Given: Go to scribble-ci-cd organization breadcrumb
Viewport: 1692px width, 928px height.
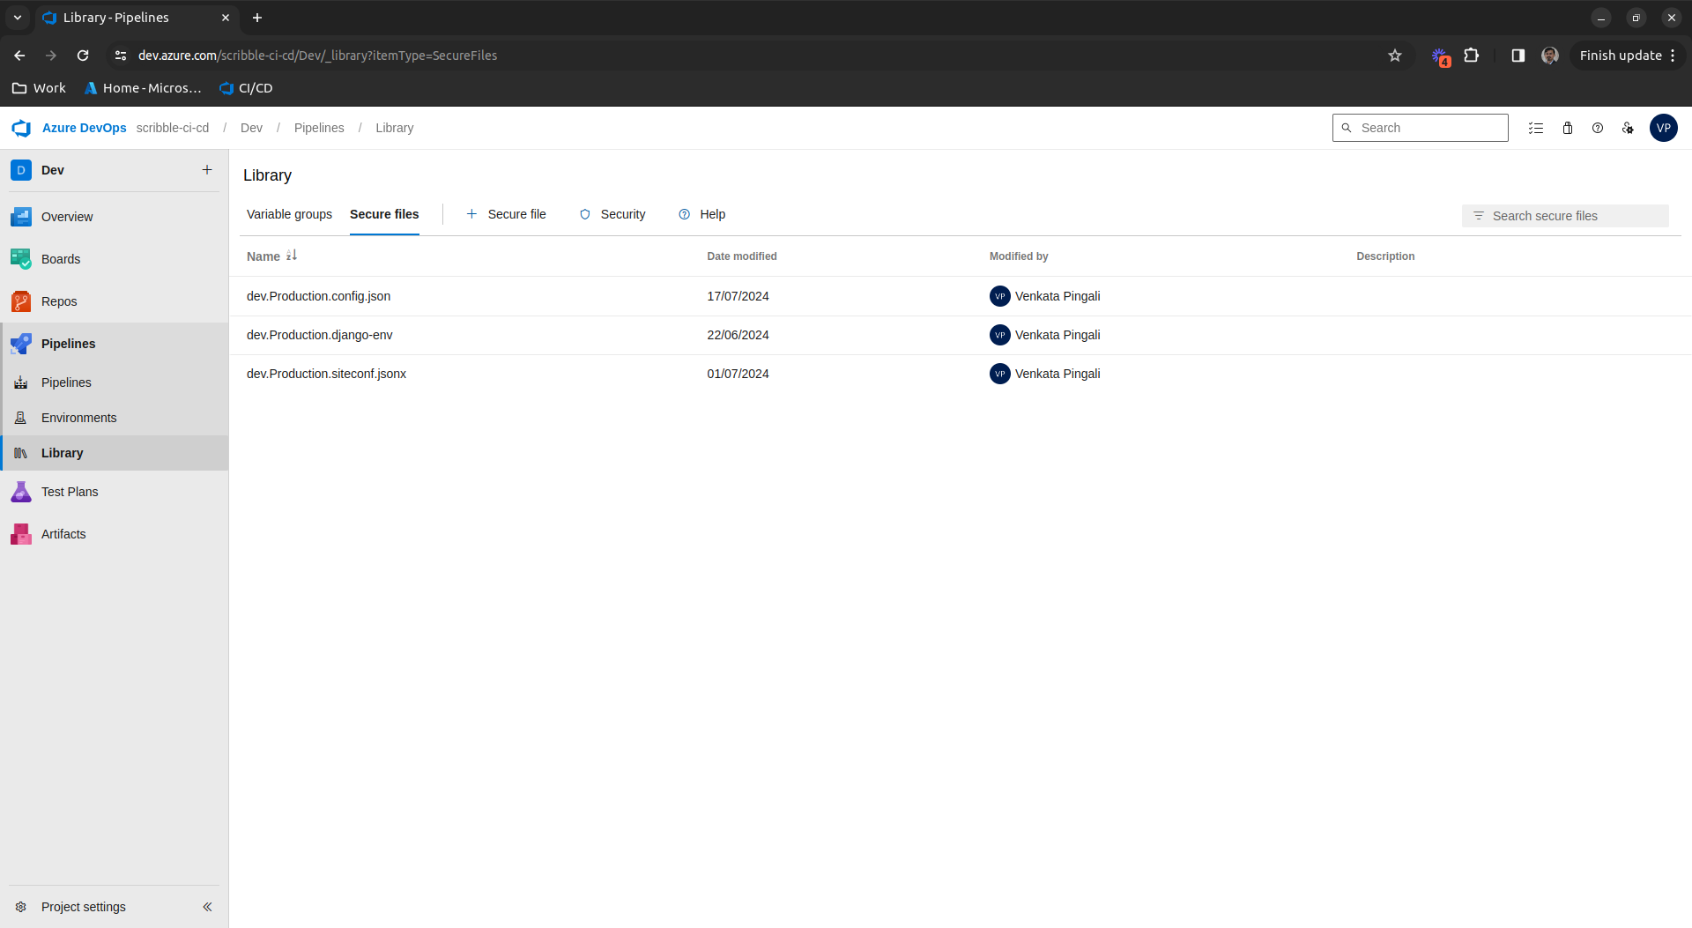Looking at the screenshot, I should click(173, 128).
